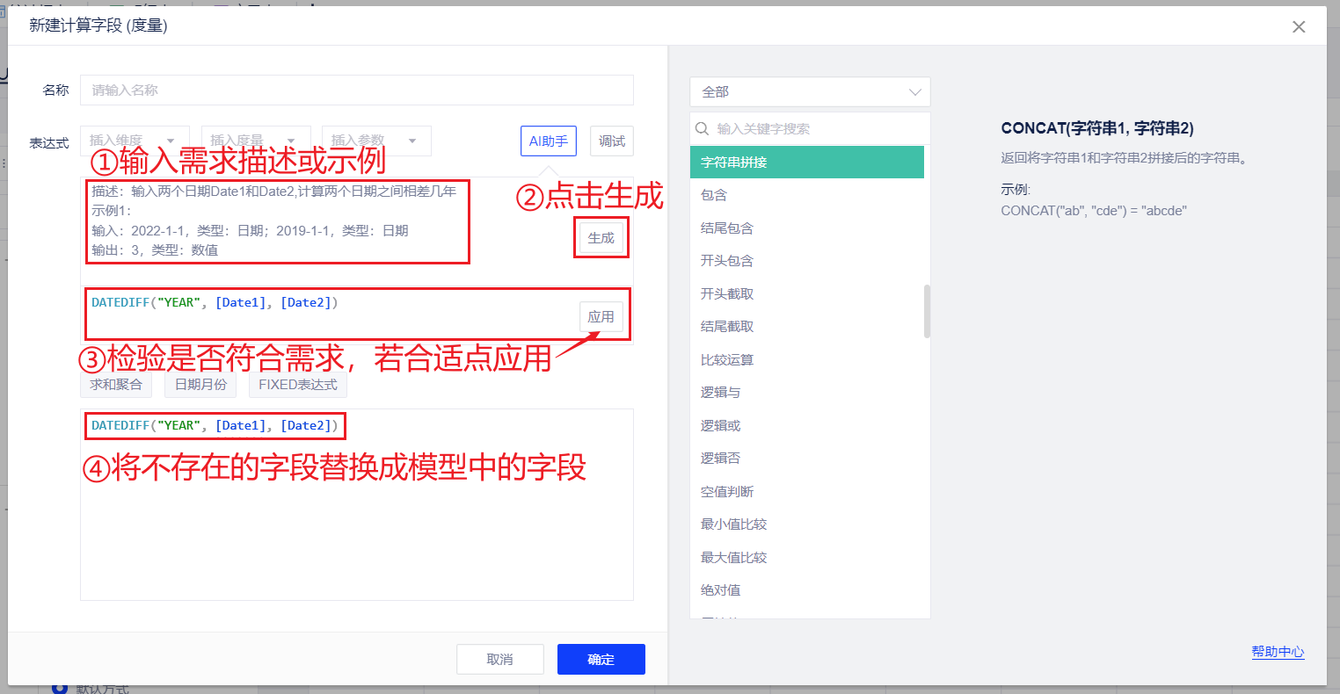Expand the 插入维度 dropdown

tap(135, 141)
